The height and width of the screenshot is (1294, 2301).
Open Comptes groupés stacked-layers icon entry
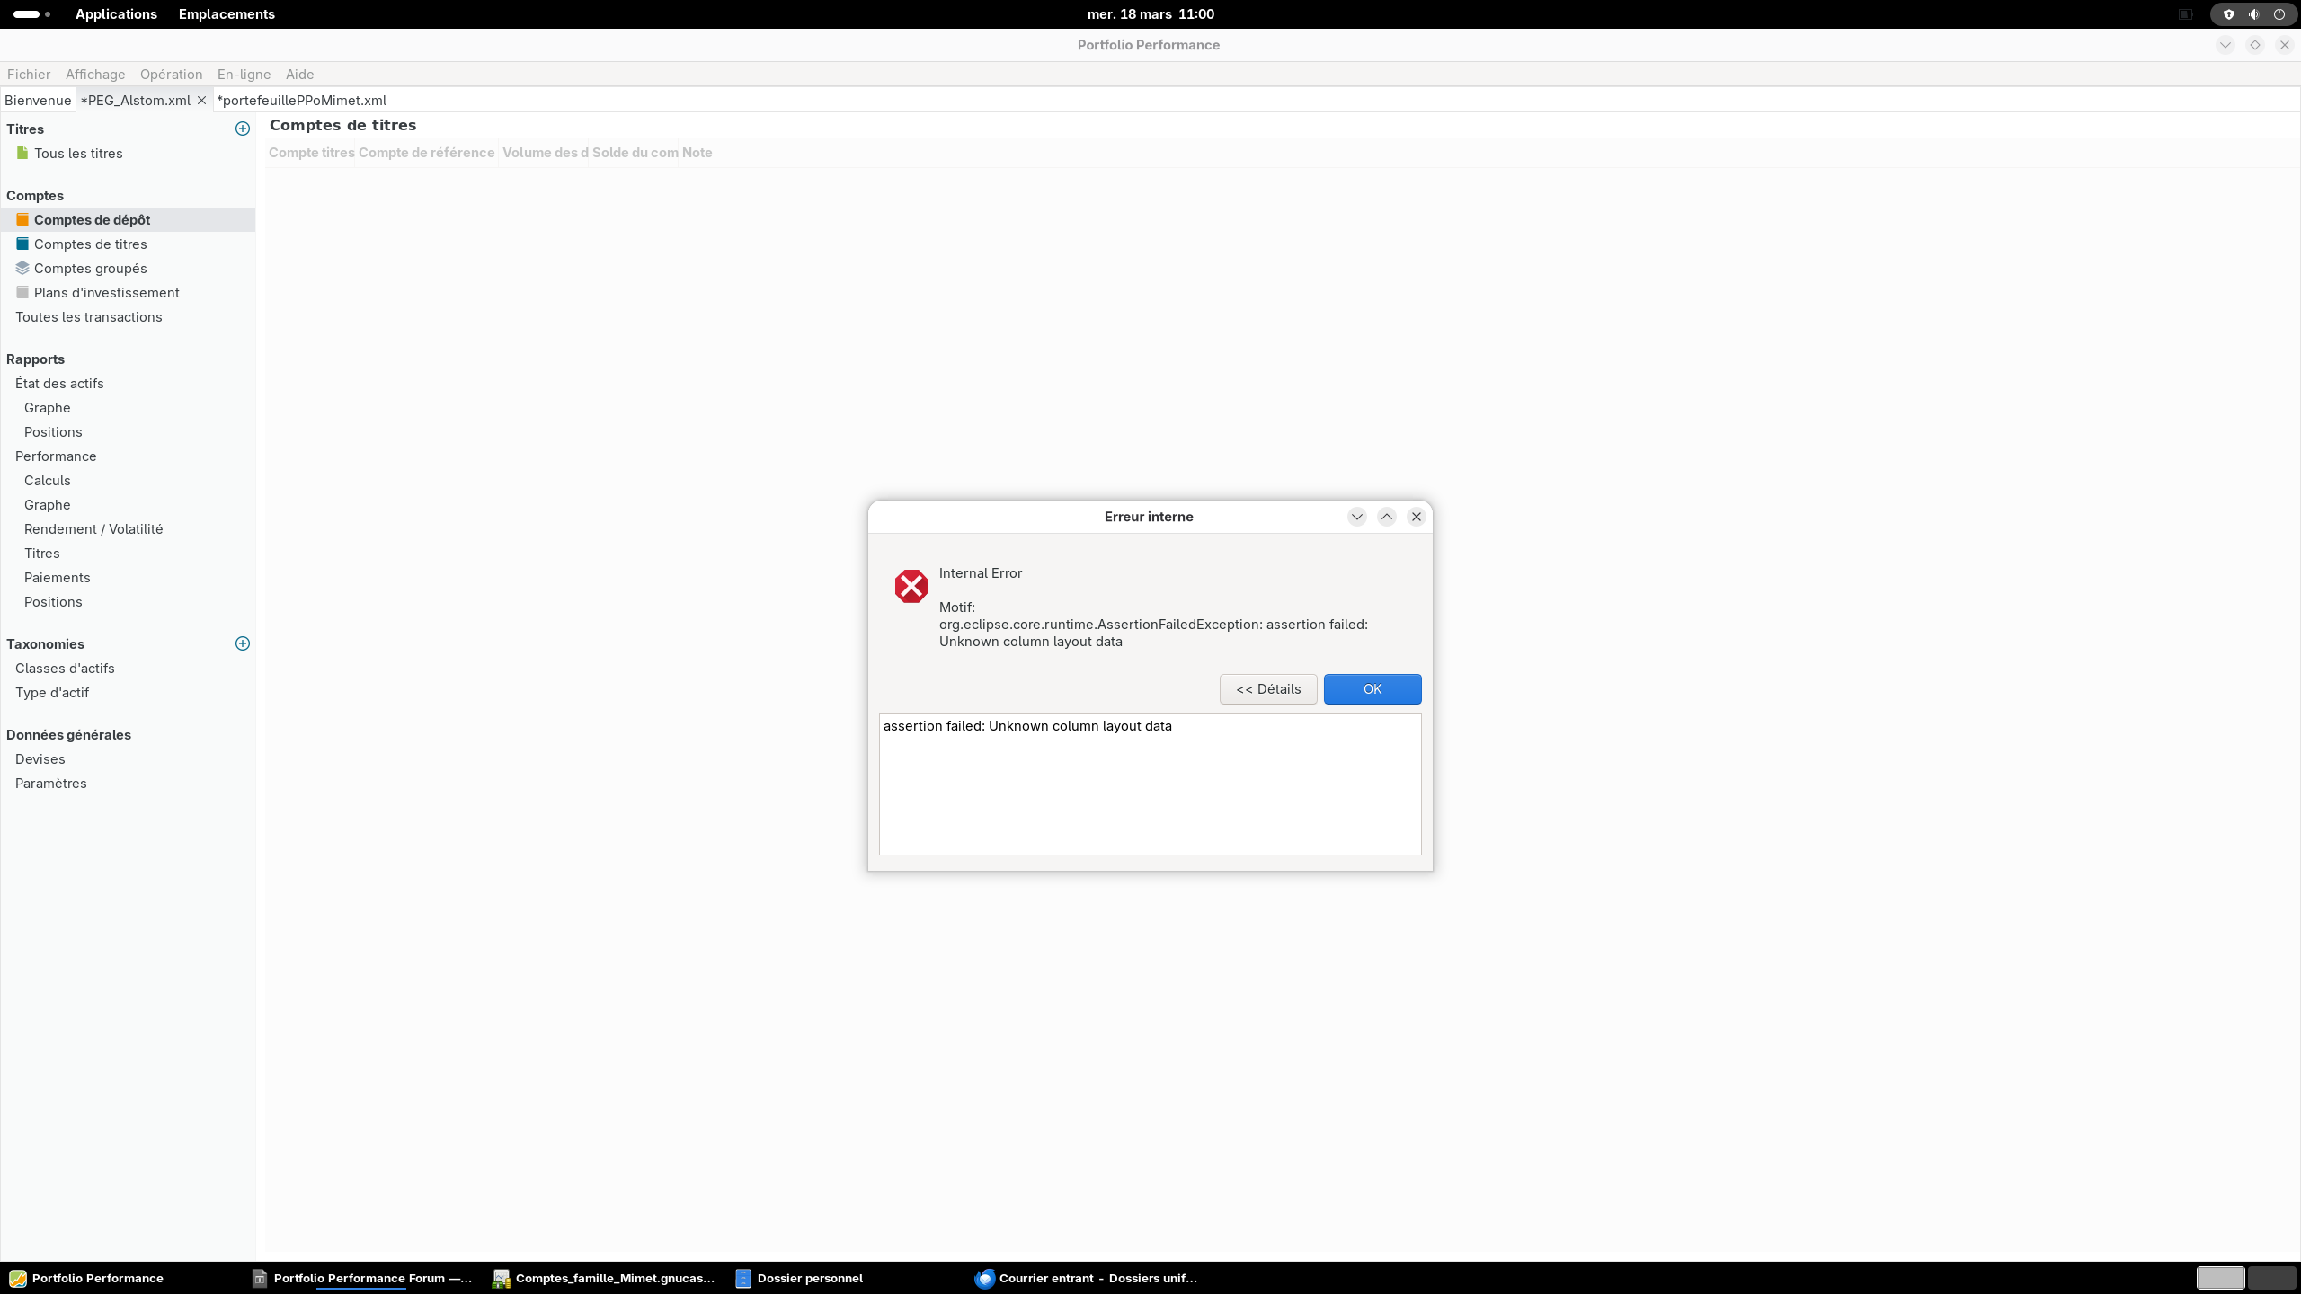90,269
